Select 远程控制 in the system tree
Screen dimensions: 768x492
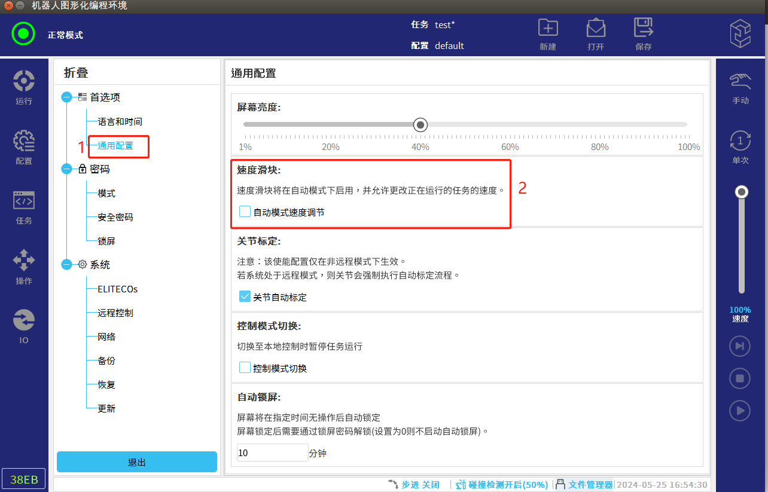tap(115, 313)
